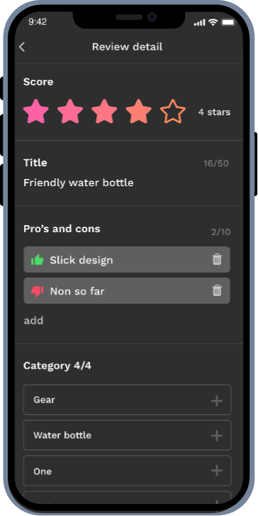Viewport: 258px width, 516px height.
Task: Select the first star rating
Action: 36,111
